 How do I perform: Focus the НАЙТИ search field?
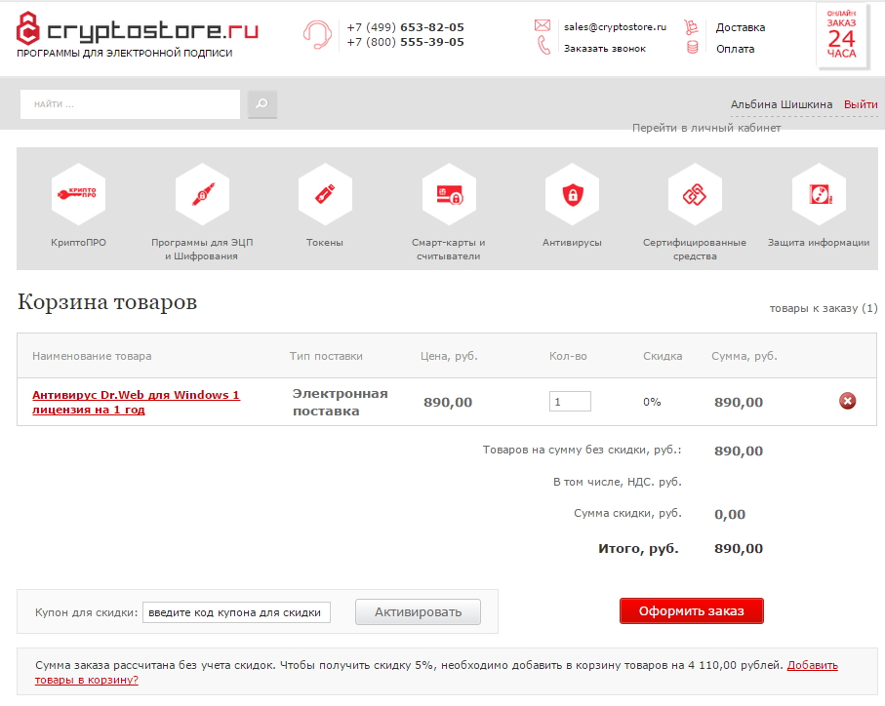point(131,103)
